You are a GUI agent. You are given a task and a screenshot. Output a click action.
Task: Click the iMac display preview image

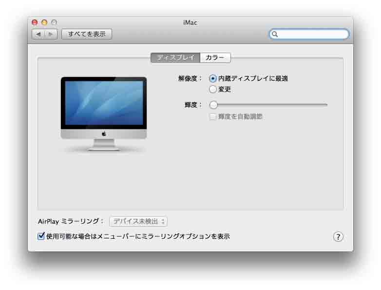pos(104,114)
